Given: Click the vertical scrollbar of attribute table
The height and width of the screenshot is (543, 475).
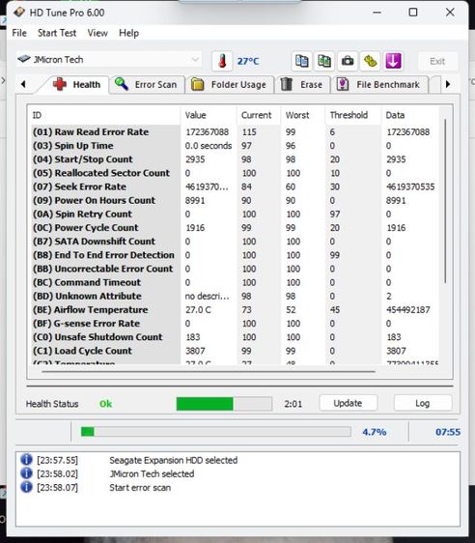Looking at the screenshot, I should pyautogui.click(x=445, y=201).
